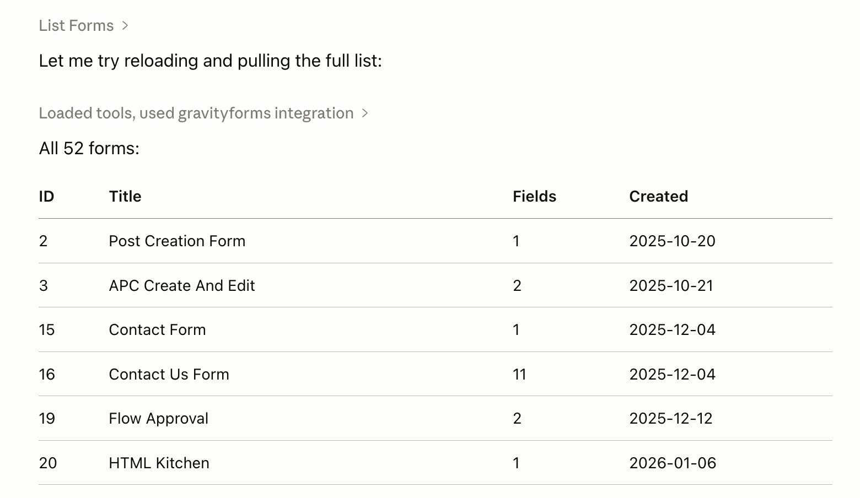Select the APC Create And Edit title
Screen dimensions: 860x498
coord(182,286)
